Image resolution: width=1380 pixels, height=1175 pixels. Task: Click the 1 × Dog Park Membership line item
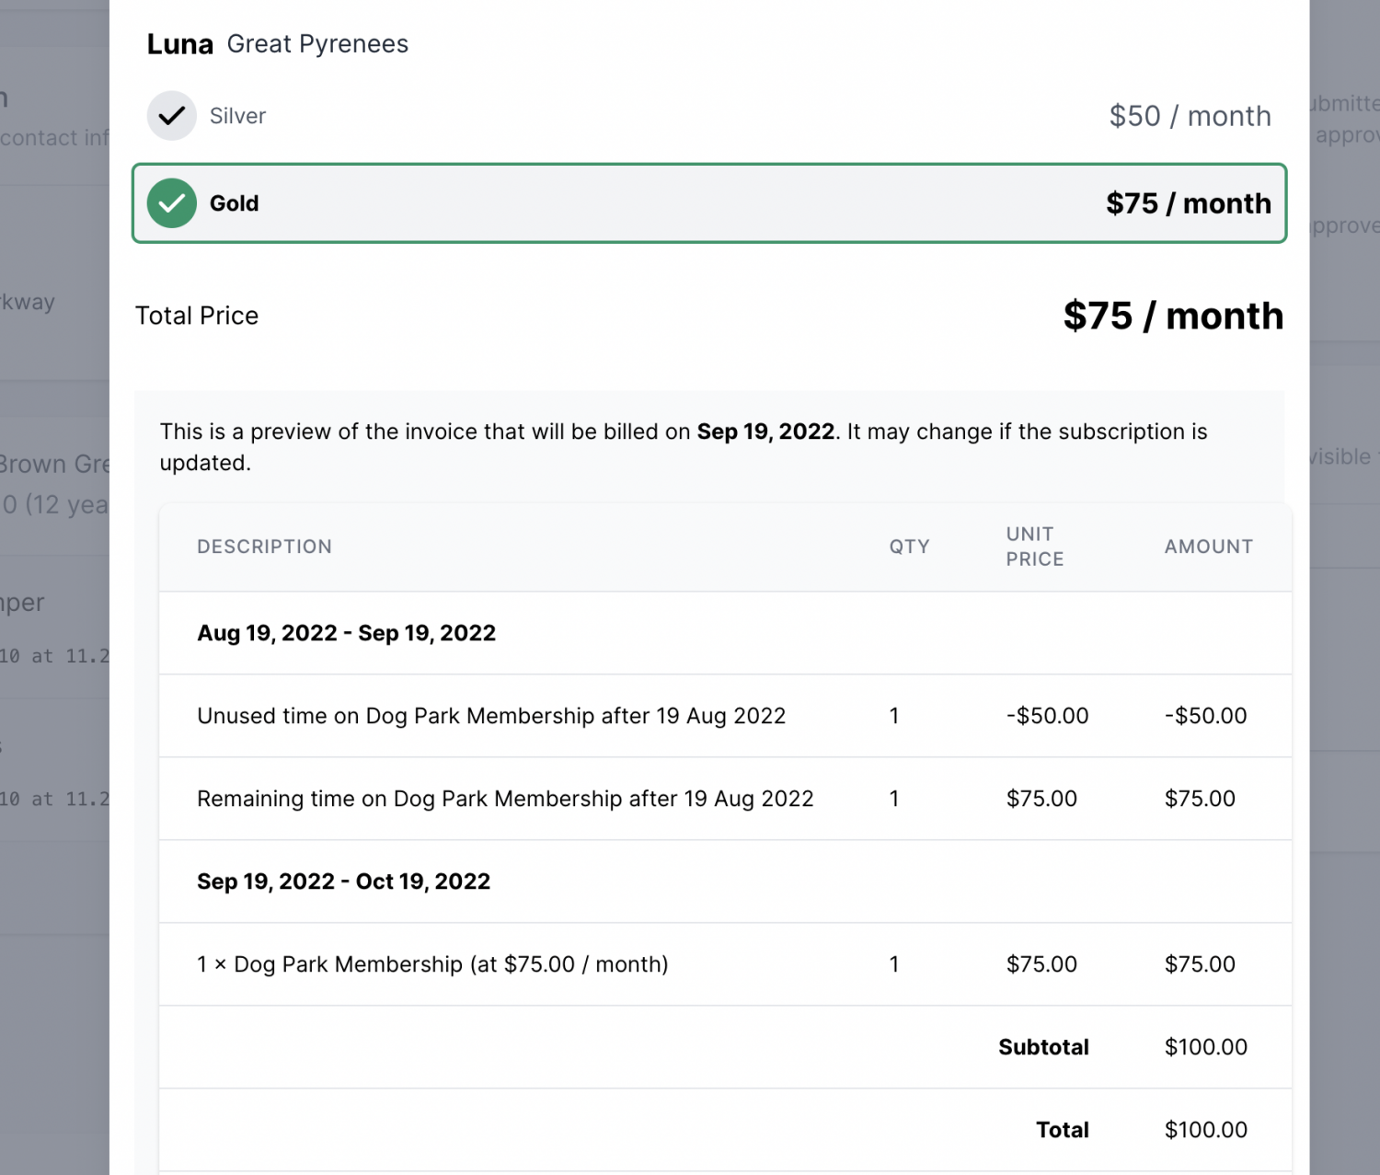pos(432,964)
